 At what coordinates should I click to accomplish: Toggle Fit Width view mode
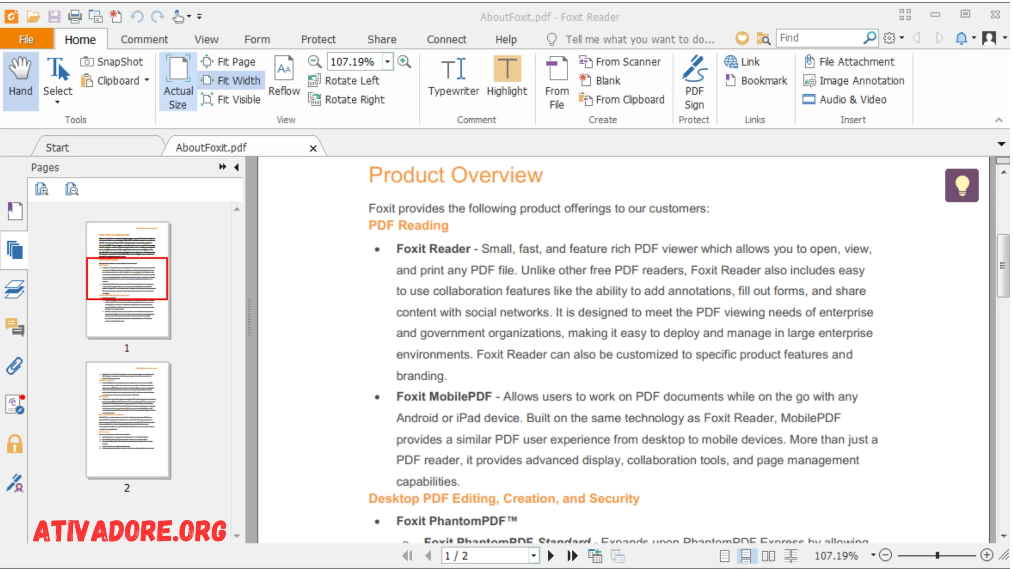(x=231, y=81)
